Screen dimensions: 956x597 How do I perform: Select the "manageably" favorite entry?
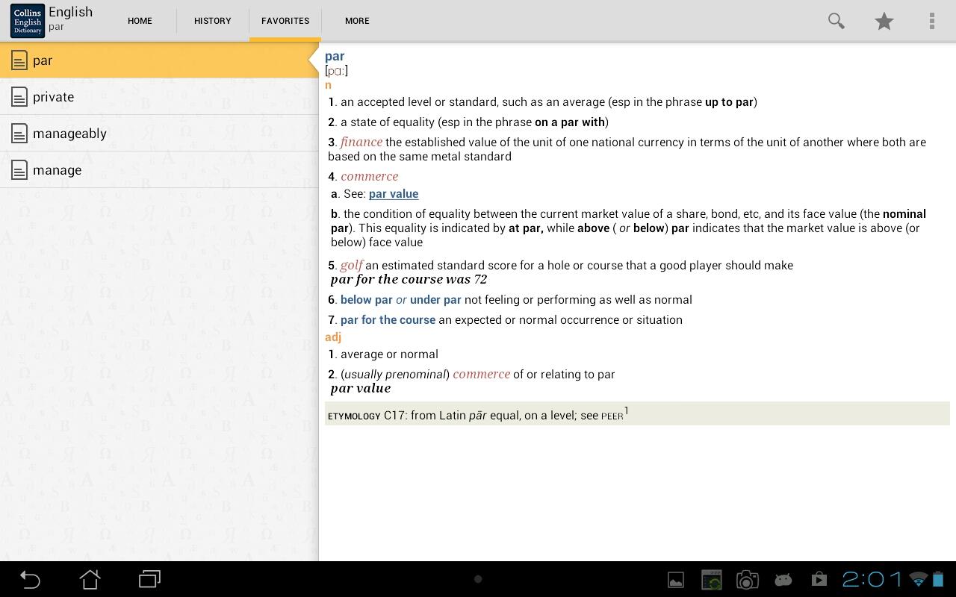click(x=70, y=133)
